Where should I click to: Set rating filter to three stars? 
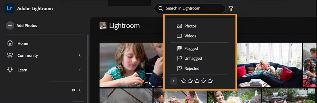click(x=197, y=81)
